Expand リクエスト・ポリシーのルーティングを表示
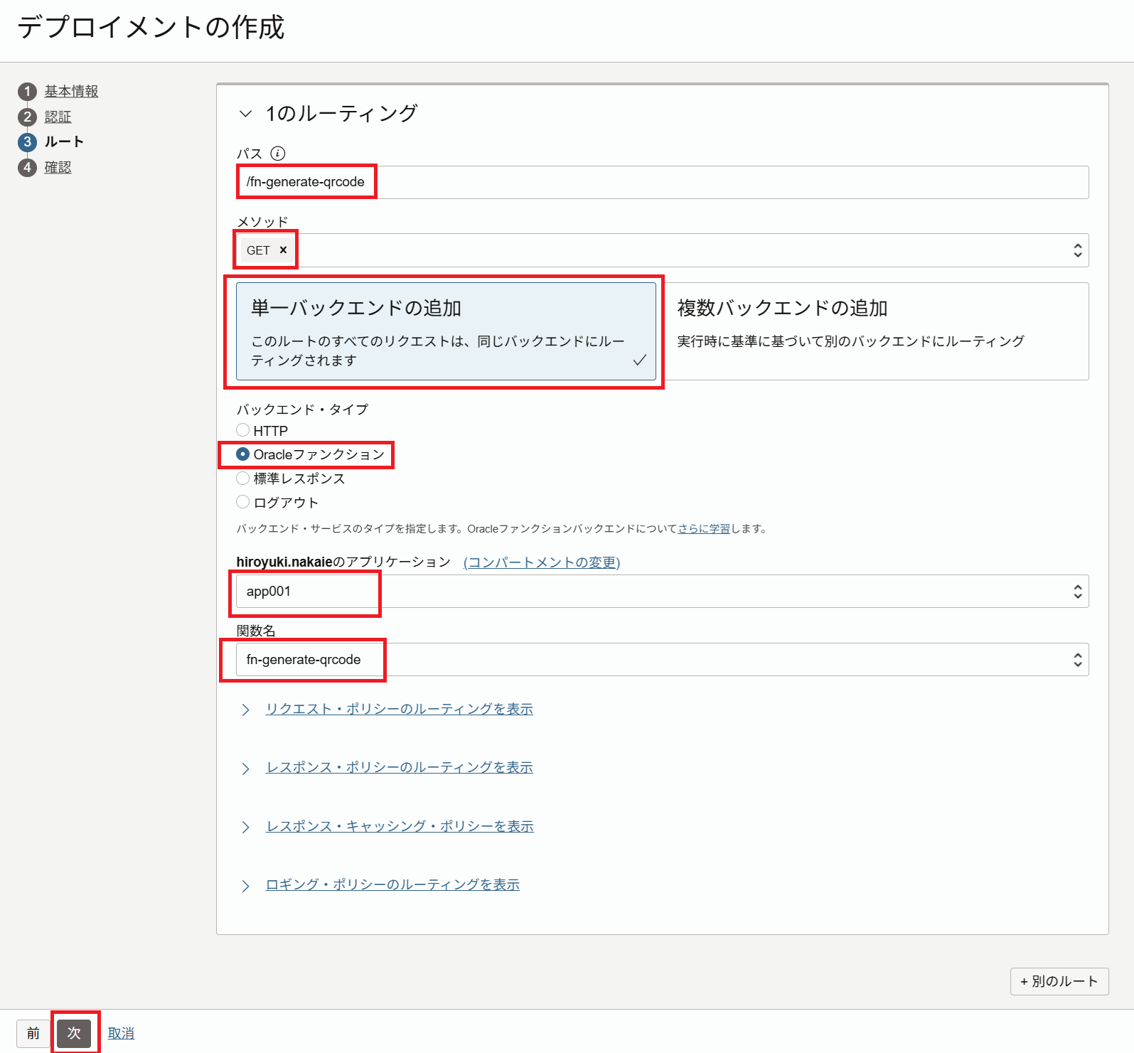This screenshot has height=1053, width=1134. point(399,709)
